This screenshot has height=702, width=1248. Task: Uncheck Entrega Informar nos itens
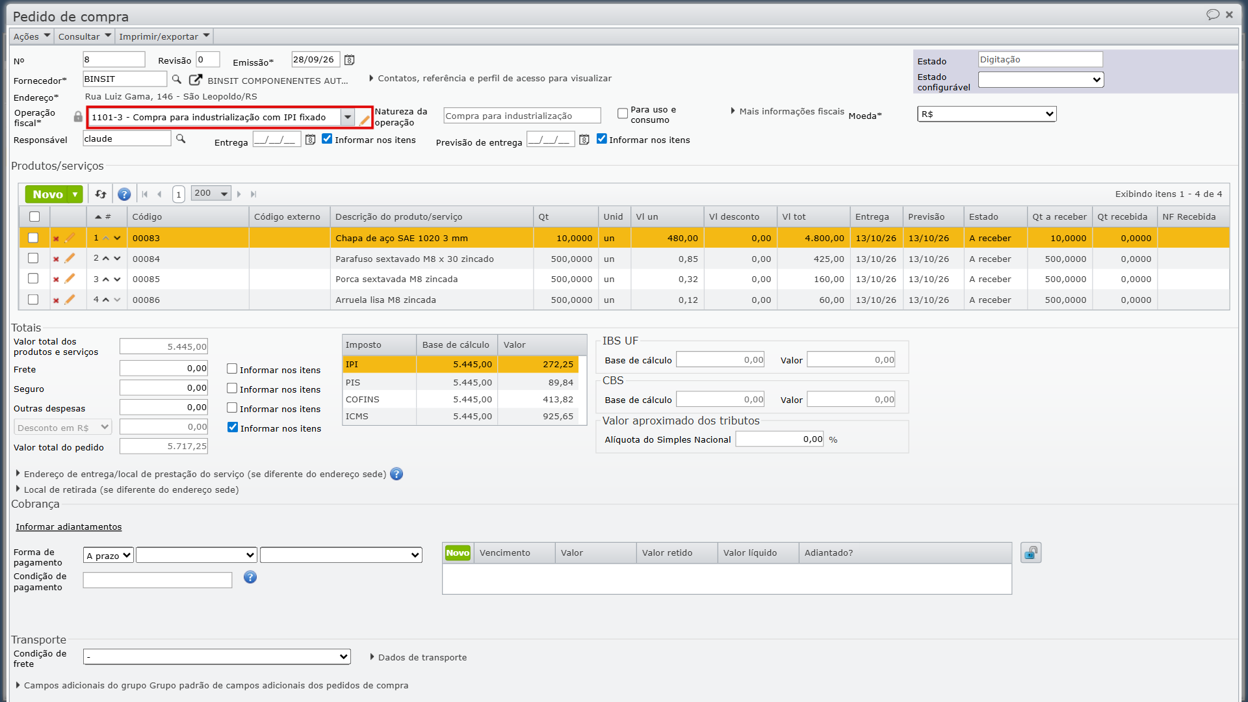[x=327, y=139]
